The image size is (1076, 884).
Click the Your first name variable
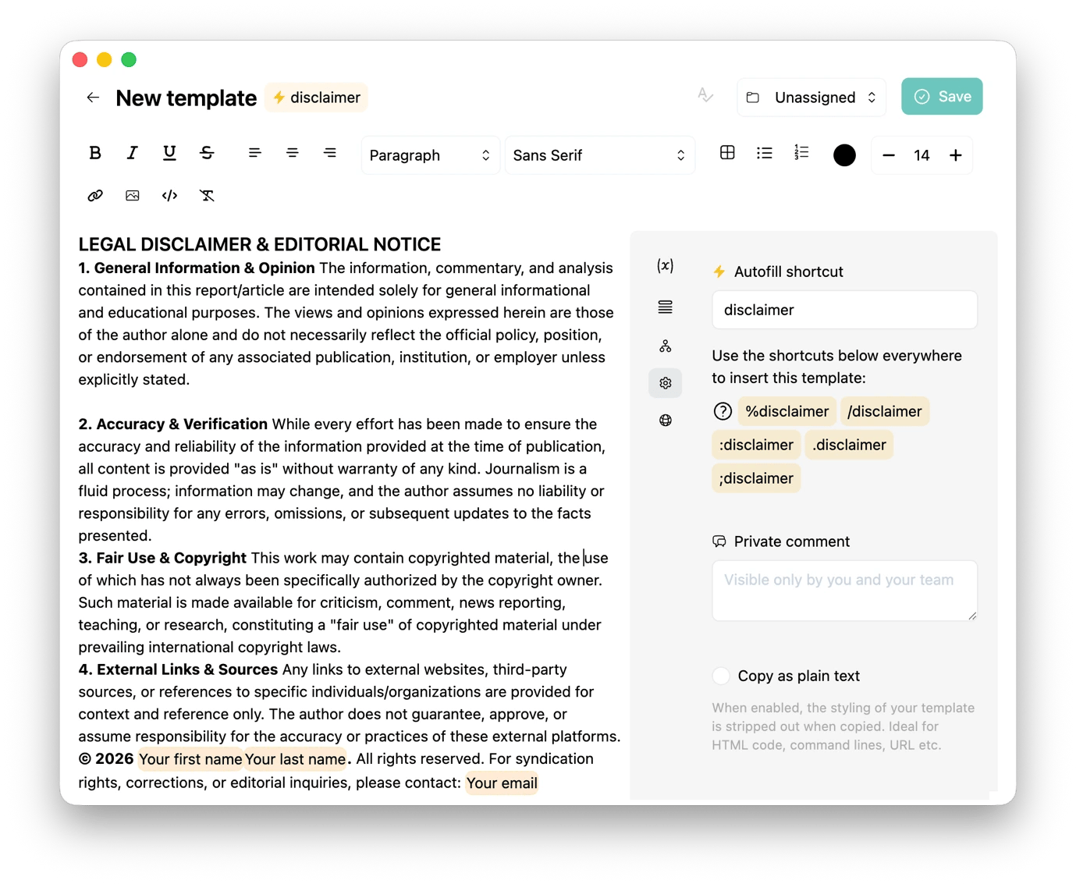pyautogui.click(x=190, y=759)
